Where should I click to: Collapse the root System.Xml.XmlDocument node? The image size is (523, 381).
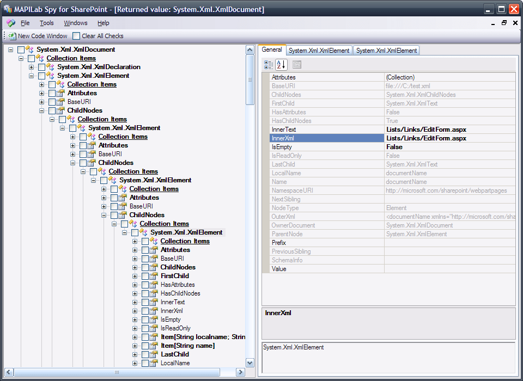pyautogui.click(x=11, y=50)
